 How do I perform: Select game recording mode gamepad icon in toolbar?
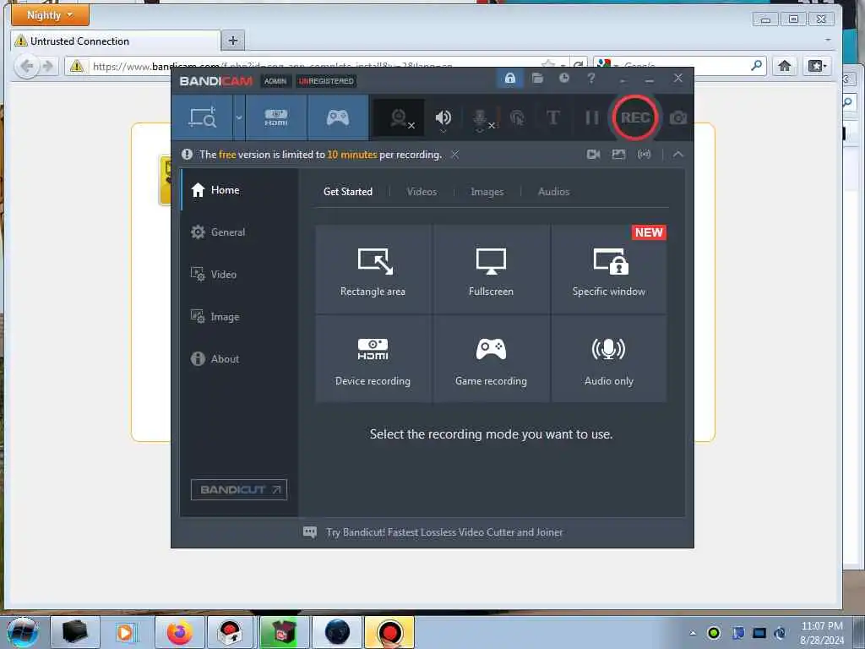tap(338, 117)
